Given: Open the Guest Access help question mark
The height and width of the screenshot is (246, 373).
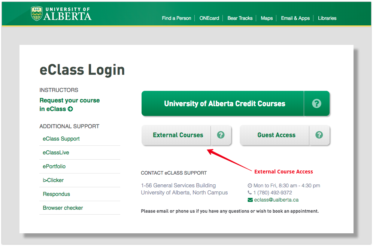Looking at the screenshot, I should (319, 135).
